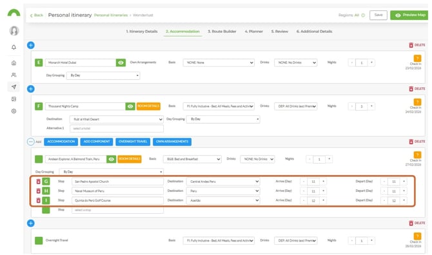Click blue plus above Monarch Hotel Dubai

[x=31, y=45]
